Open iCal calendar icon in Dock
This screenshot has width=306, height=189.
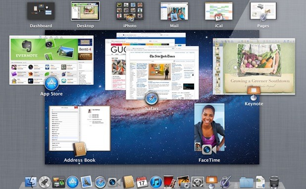142,182
